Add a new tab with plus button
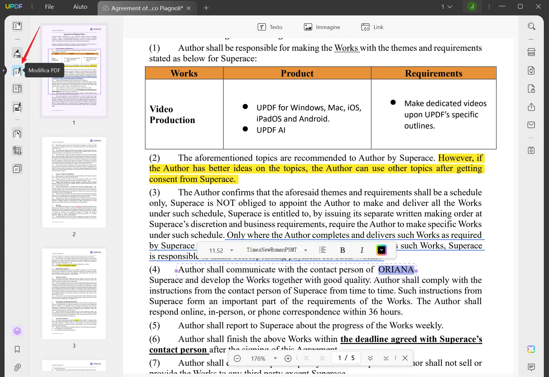 [206, 8]
